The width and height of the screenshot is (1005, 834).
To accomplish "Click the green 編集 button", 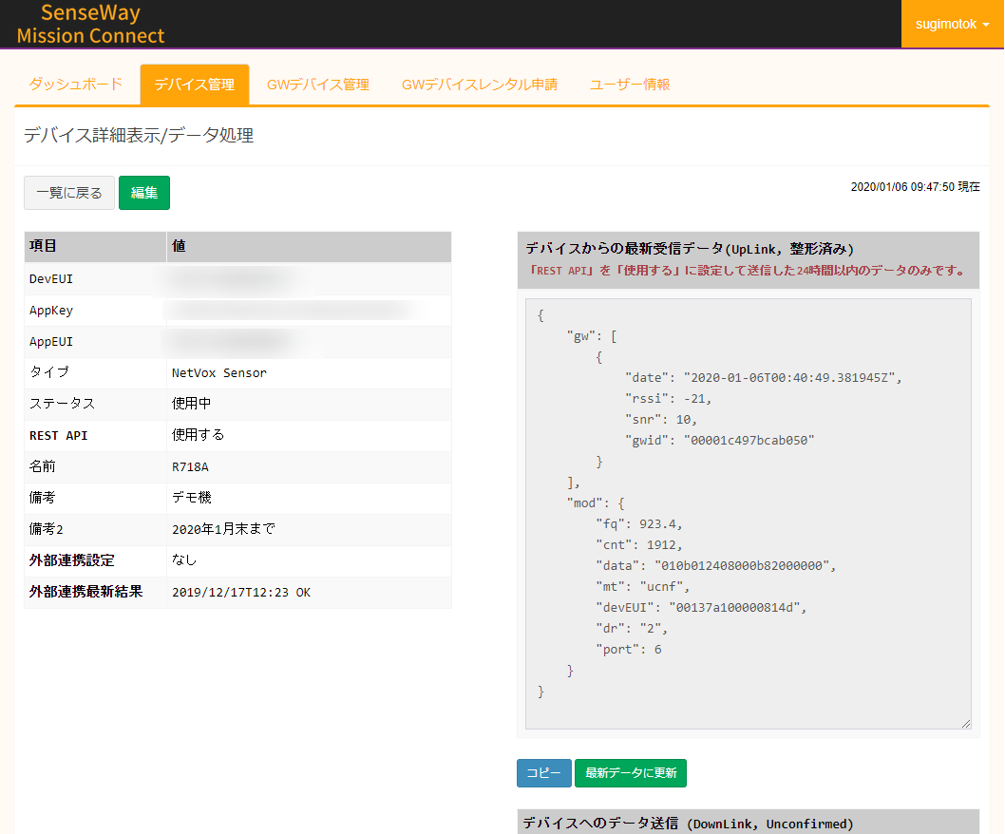I will pos(144,193).
